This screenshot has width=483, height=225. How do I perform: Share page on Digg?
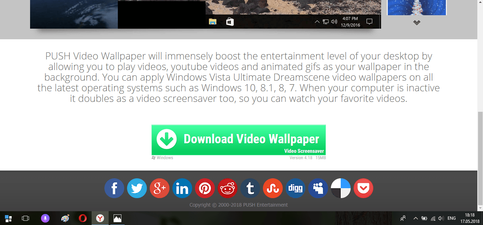pos(295,188)
